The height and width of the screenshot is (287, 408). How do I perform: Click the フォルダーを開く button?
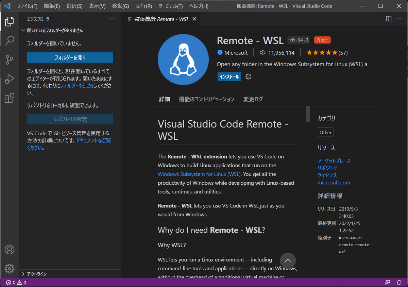click(x=70, y=57)
